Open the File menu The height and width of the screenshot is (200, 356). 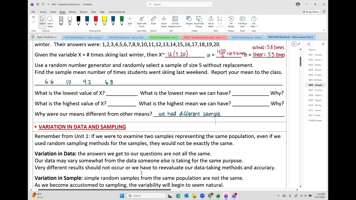pyautogui.click(x=33, y=12)
